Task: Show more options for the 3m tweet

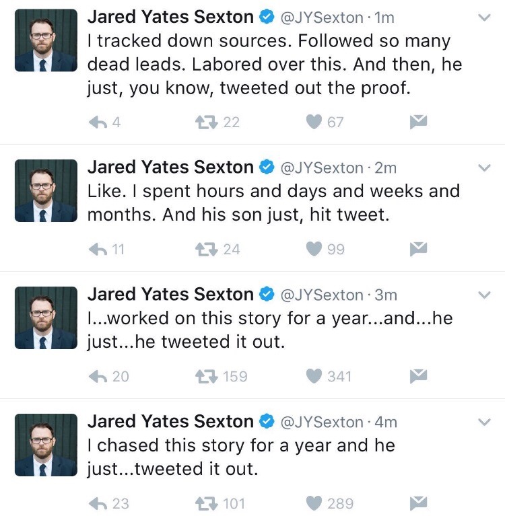Action: pyautogui.click(x=483, y=295)
